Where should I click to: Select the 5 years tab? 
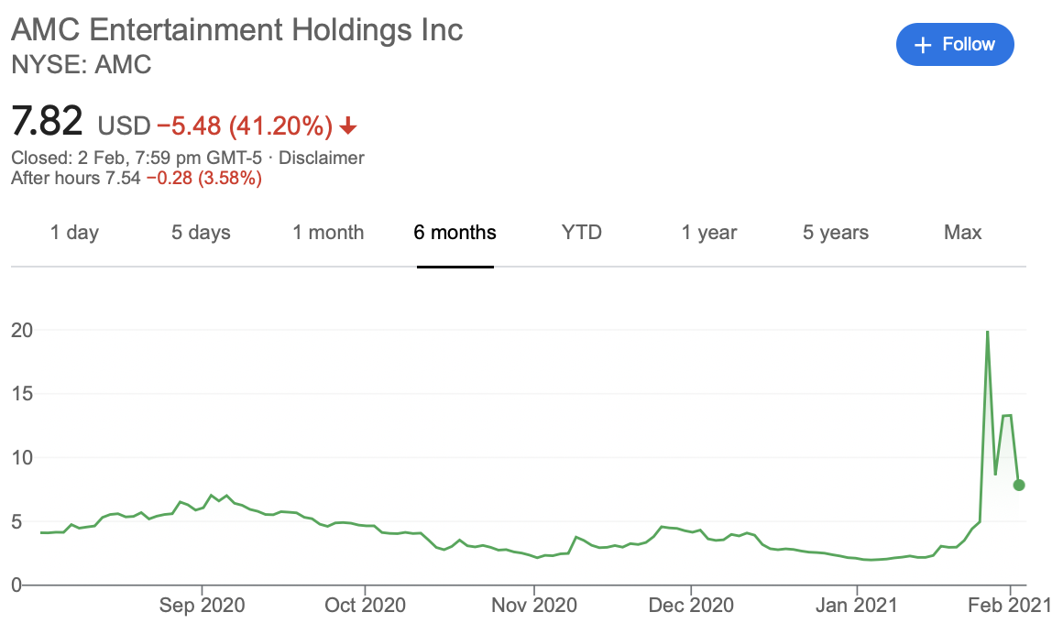[835, 233]
